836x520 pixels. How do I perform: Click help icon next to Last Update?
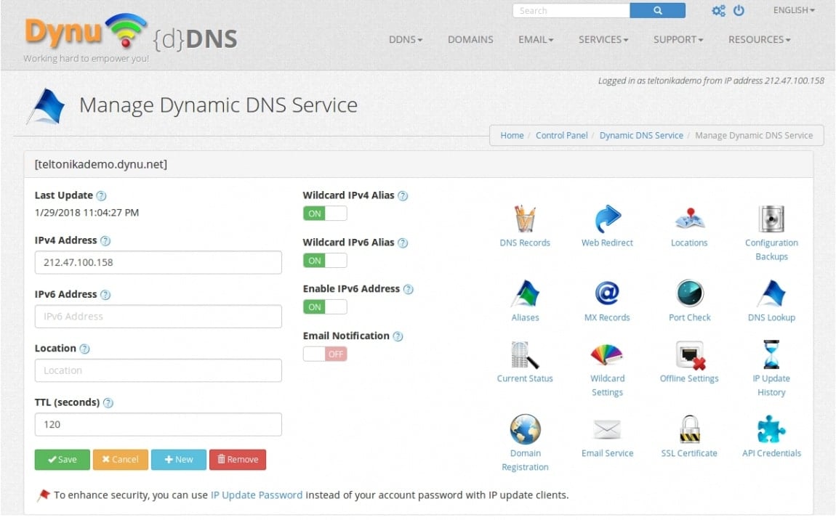[101, 196]
